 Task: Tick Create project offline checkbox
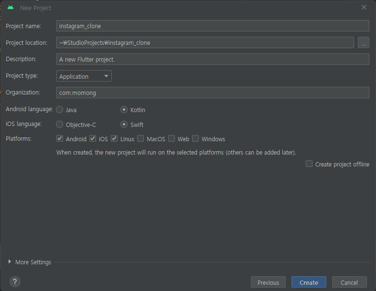pos(309,164)
